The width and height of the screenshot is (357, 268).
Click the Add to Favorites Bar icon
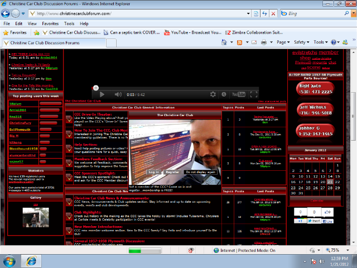(36, 32)
